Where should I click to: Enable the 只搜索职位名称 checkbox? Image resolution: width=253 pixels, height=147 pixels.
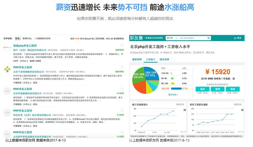coord(35,39)
